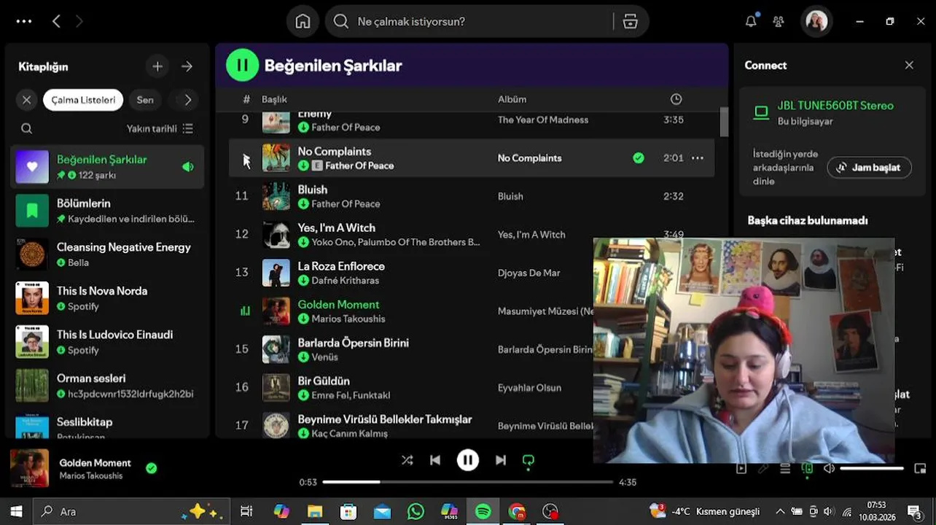Skip to previous track
This screenshot has width=936, height=525.
click(x=435, y=460)
